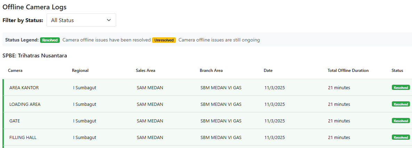Click the SPBE: Trihatras Nusantara heading
The height and width of the screenshot is (148, 412).
point(35,56)
